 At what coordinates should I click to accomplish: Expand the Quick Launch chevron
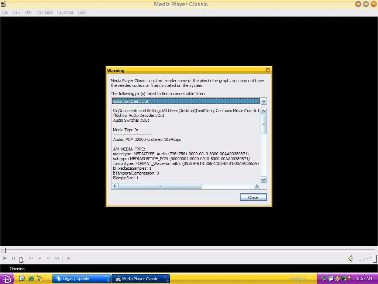(48, 277)
